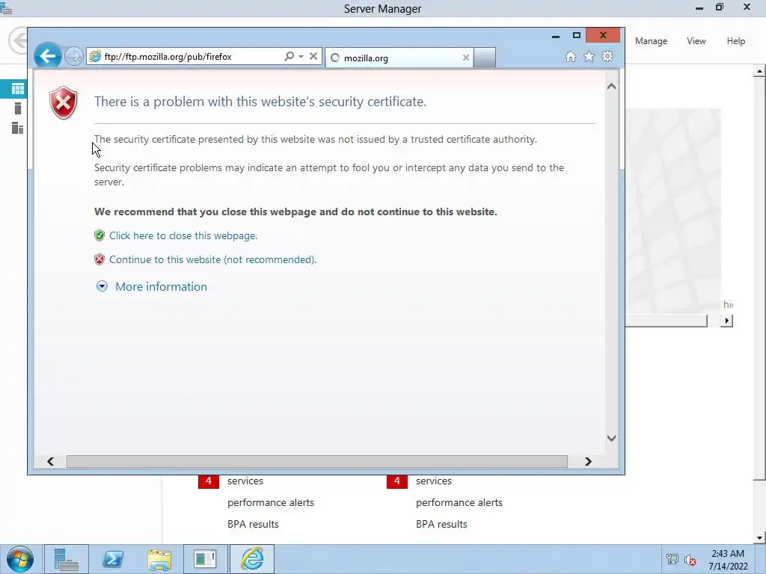Open Server Manager from the taskbar
766x574 pixels.
click(x=66, y=559)
